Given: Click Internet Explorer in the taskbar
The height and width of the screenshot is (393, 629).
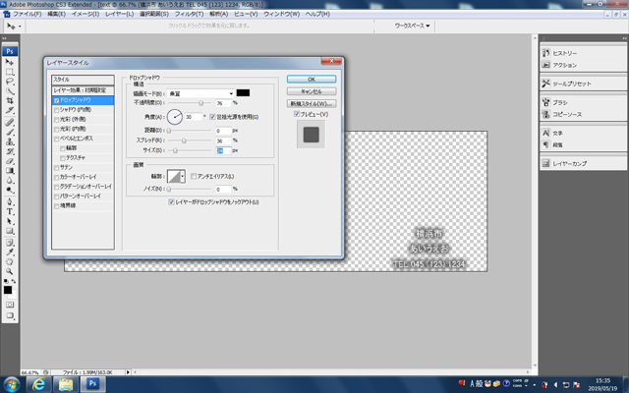Looking at the screenshot, I should 36,384.
